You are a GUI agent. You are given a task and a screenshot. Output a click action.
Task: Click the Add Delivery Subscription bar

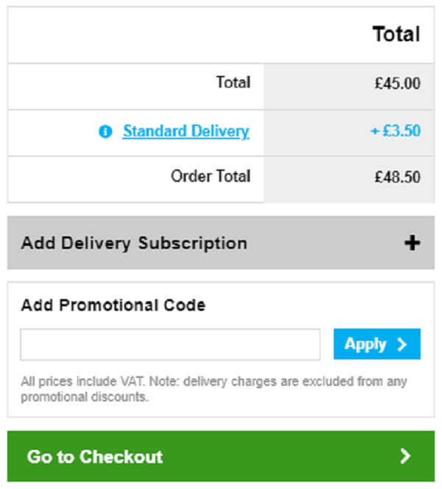pos(221,242)
